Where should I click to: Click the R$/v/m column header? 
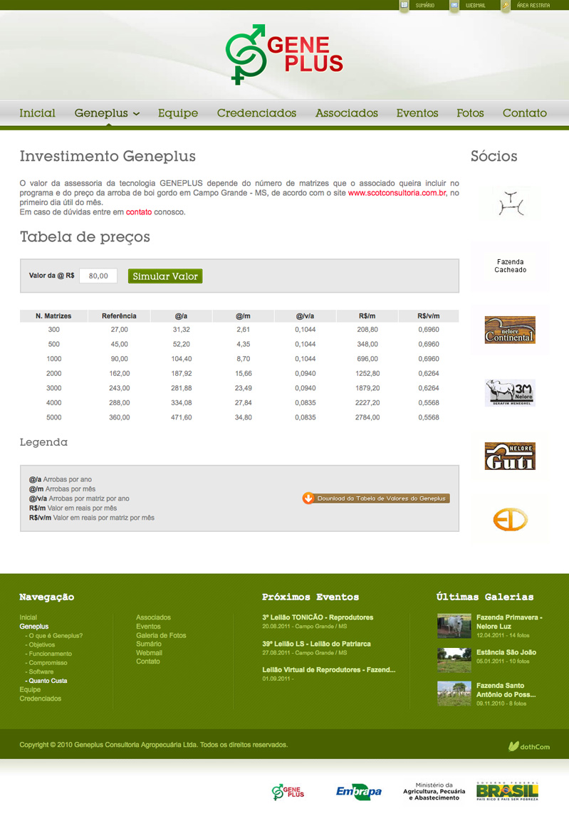[x=429, y=316]
